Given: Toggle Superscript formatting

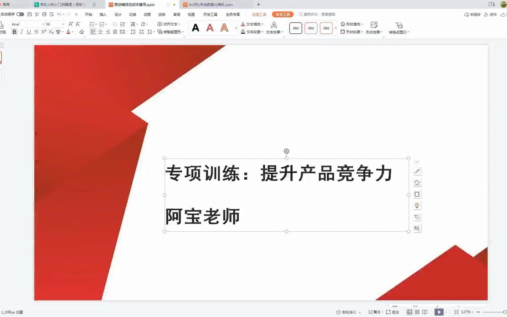Looking at the screenshot, I should (x=43, y=32).
